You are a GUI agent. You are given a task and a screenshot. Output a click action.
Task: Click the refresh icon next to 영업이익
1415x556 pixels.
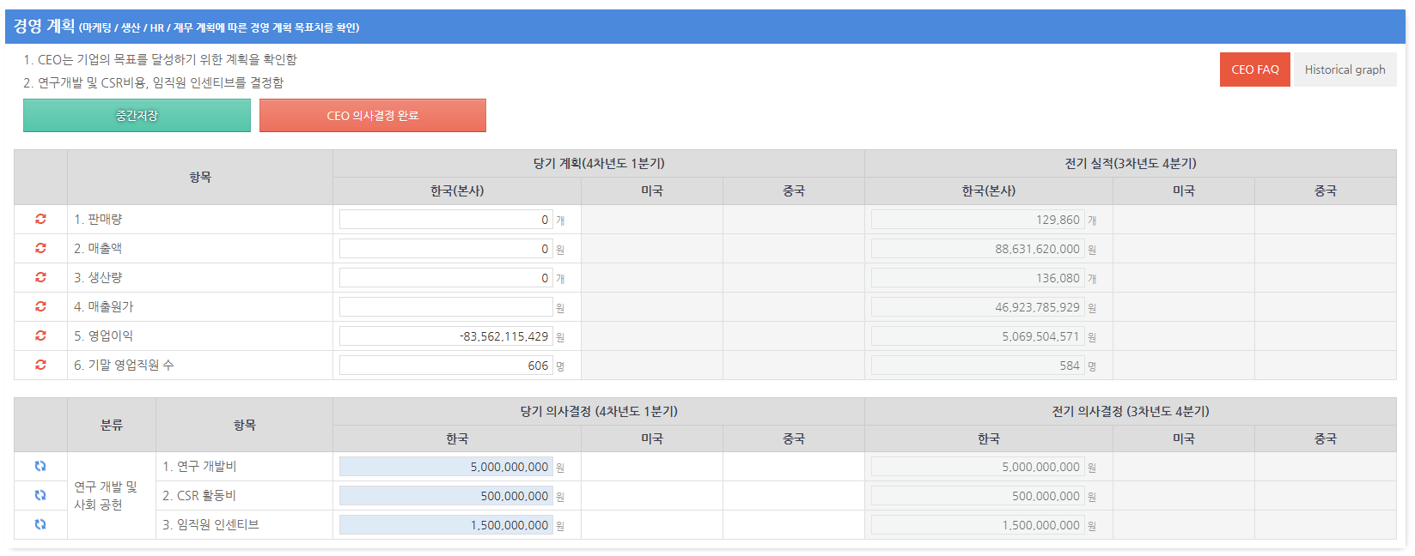point(40,335)
